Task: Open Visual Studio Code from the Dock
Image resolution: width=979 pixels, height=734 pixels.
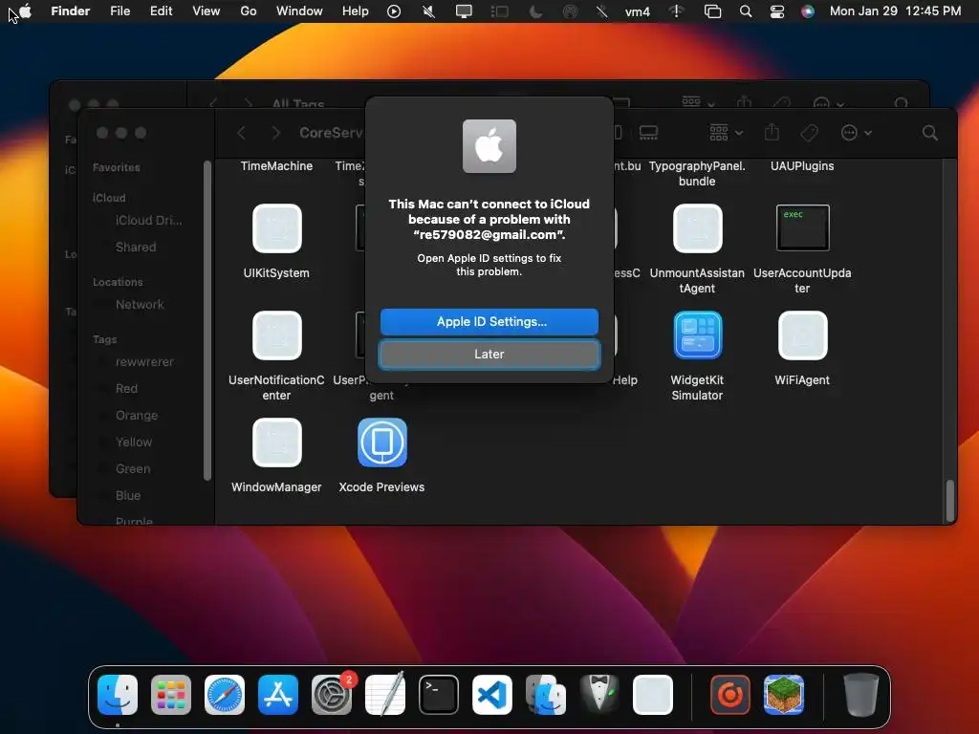Action: pos(492,695)
